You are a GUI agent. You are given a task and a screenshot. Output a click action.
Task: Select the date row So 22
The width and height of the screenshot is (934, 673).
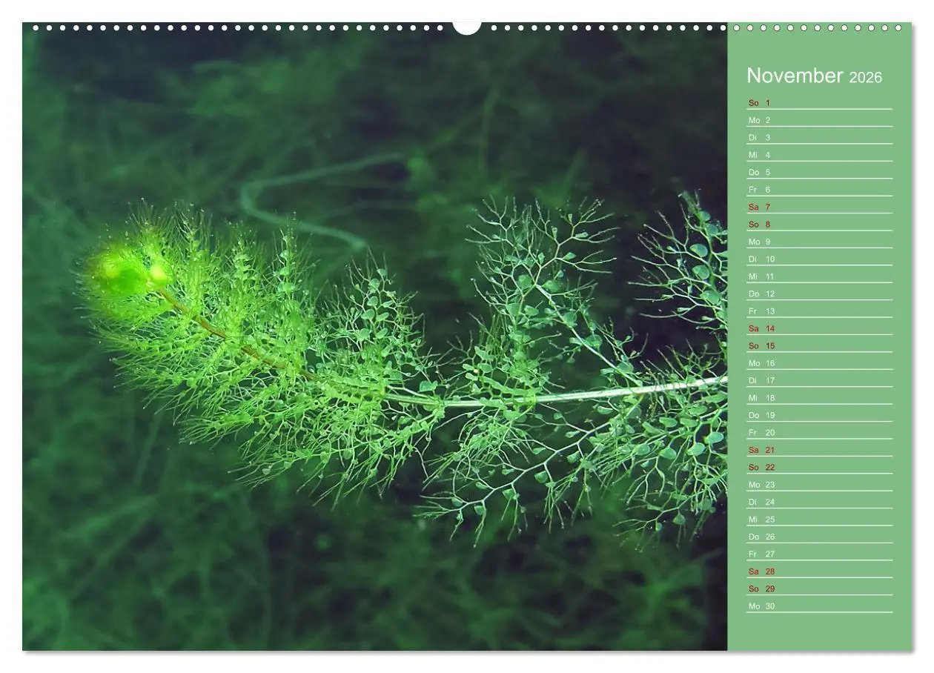pyautogui.click(x=819, y=468)
